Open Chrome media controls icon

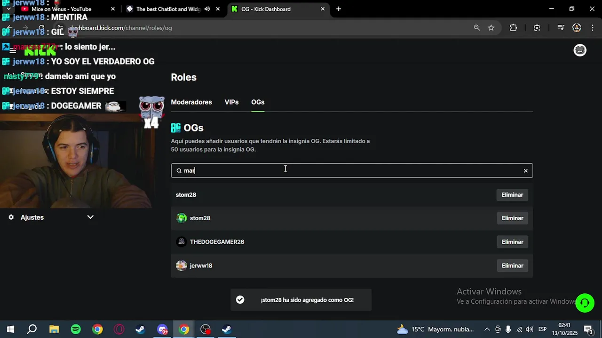(x=561, y=28)
